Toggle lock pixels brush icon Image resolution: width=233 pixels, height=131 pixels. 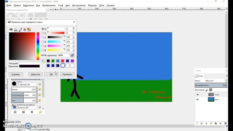[207, 90]
